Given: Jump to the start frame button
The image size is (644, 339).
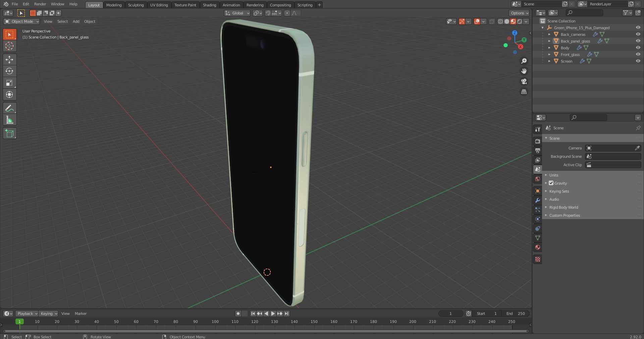Looking at the screenshot, I should 253,314.
